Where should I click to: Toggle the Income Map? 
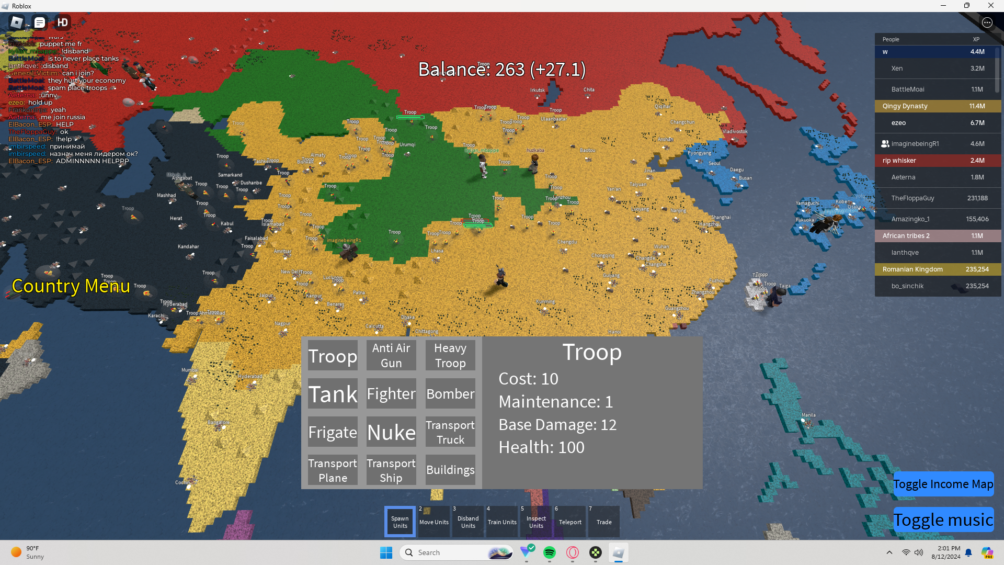pos(943,484)
